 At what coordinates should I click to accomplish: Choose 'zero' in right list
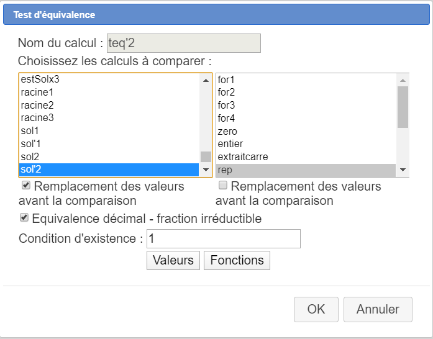click(x=227, y=131)
